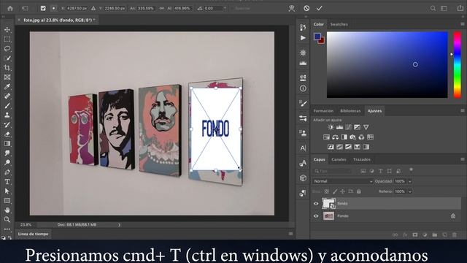
Task: Click the Y position field
Action: click(x=115, y=8)
